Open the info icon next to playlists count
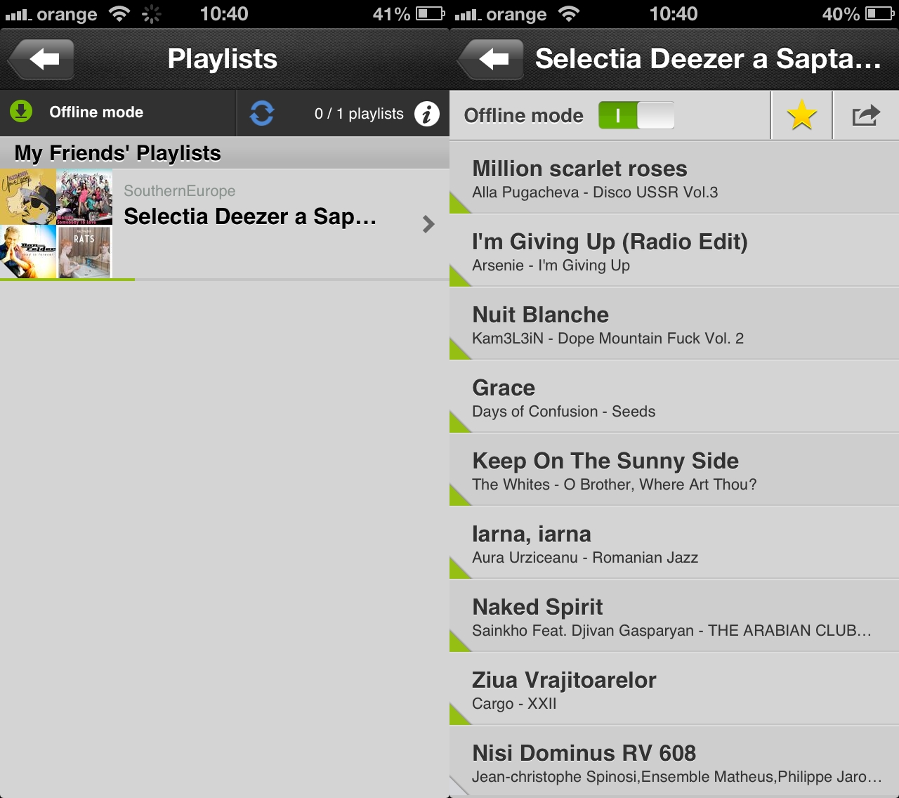 [x=426, y=113]
